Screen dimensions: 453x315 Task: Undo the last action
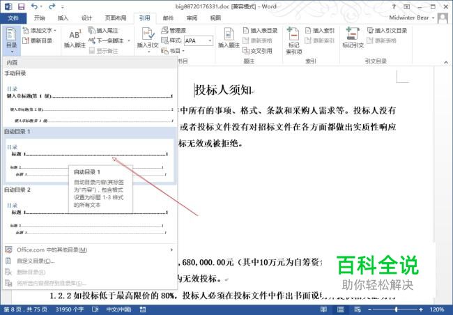point(34,6)
